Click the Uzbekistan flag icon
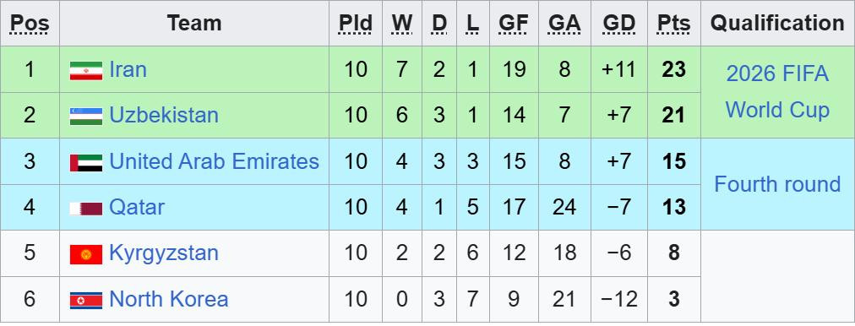Screen dimensions: 855x326 [x=86, y=117]
